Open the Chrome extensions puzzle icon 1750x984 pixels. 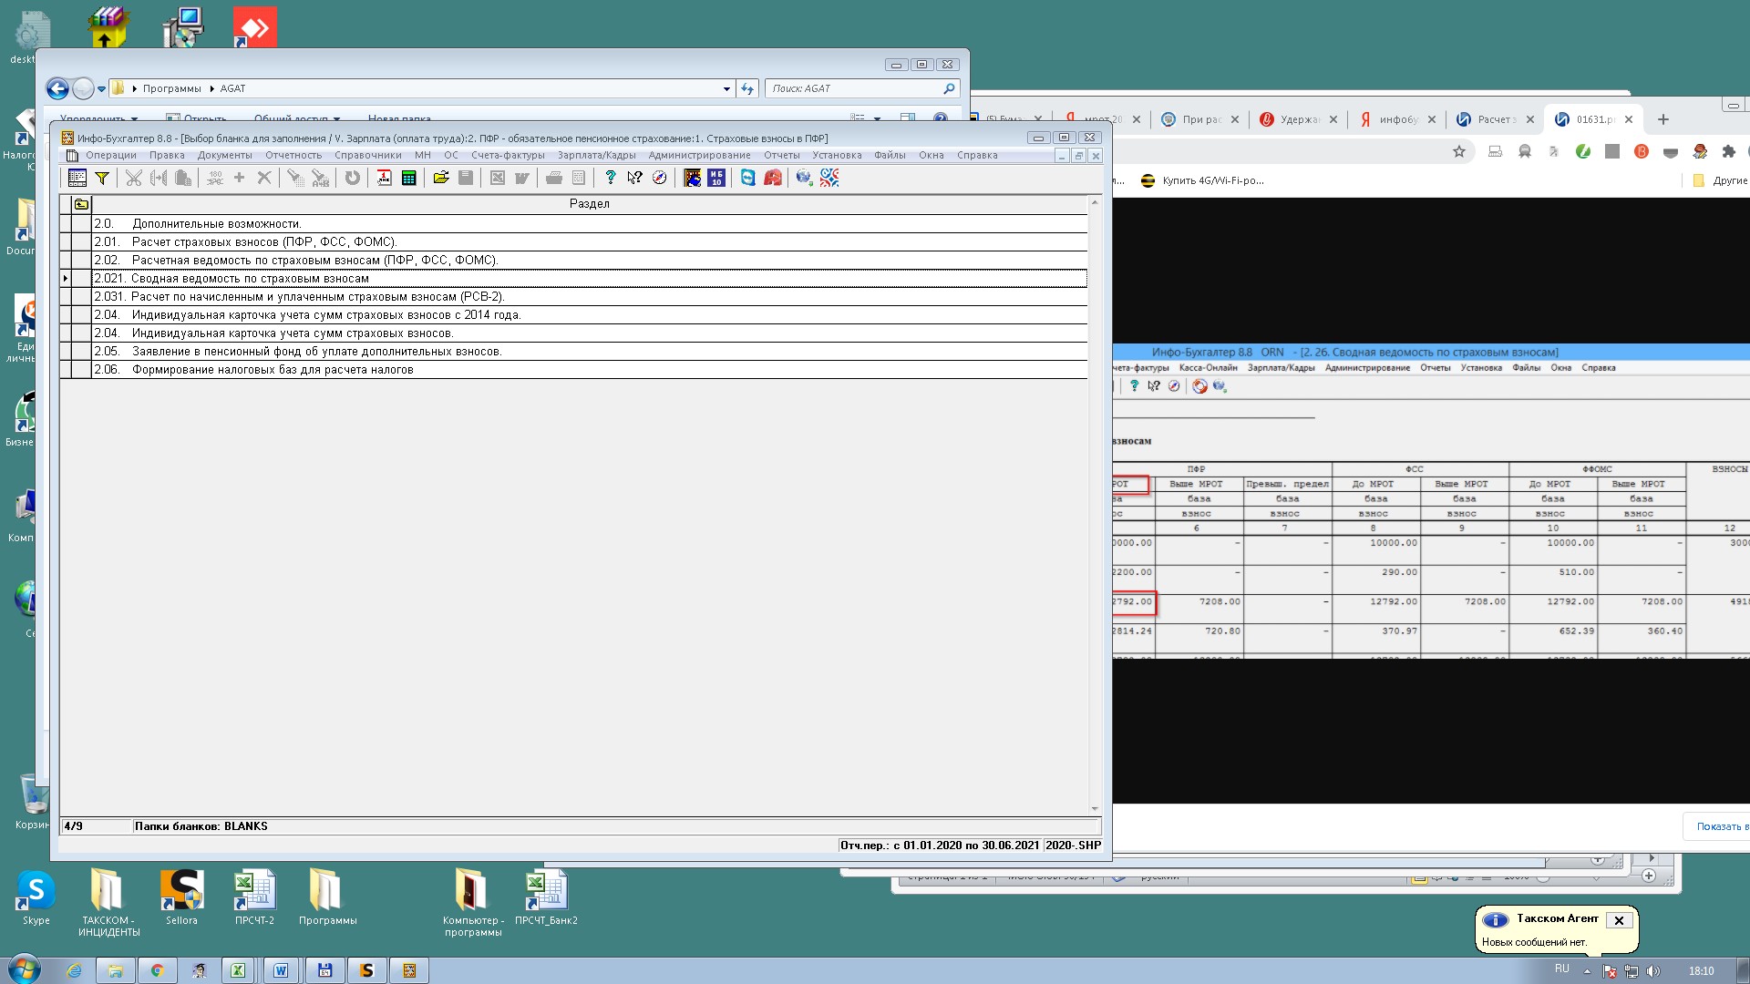[1729, 151]
